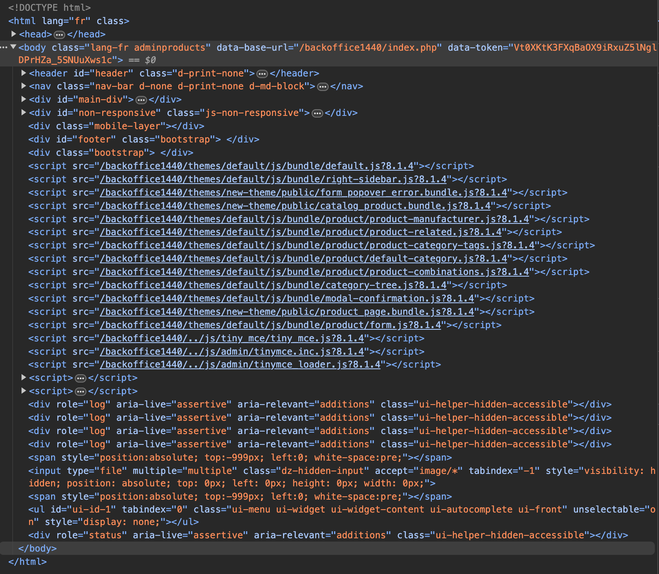Screen dimensions: 659x574
Task: Expand the div id="main-div" node
Action: coord(24,99)
